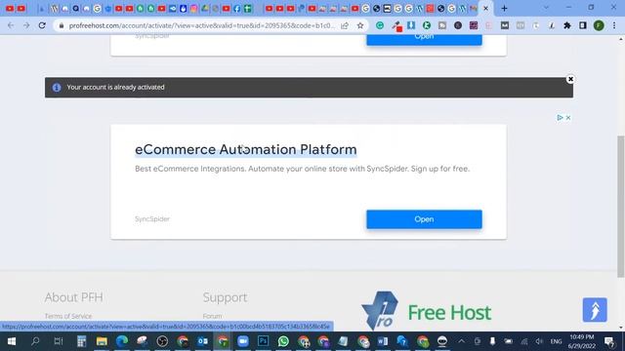Open WhatsApp from the taskbar
Image resolution: width=625 pixels, height=351 pixels.
(283, 341)
